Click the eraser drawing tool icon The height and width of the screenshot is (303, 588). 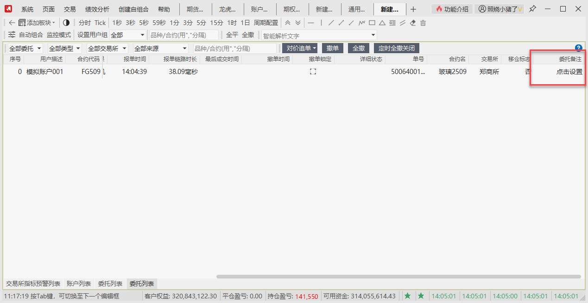413,23
